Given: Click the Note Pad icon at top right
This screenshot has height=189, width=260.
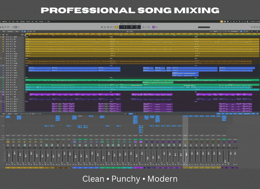Looking at the screenshot, I should 254,27.
